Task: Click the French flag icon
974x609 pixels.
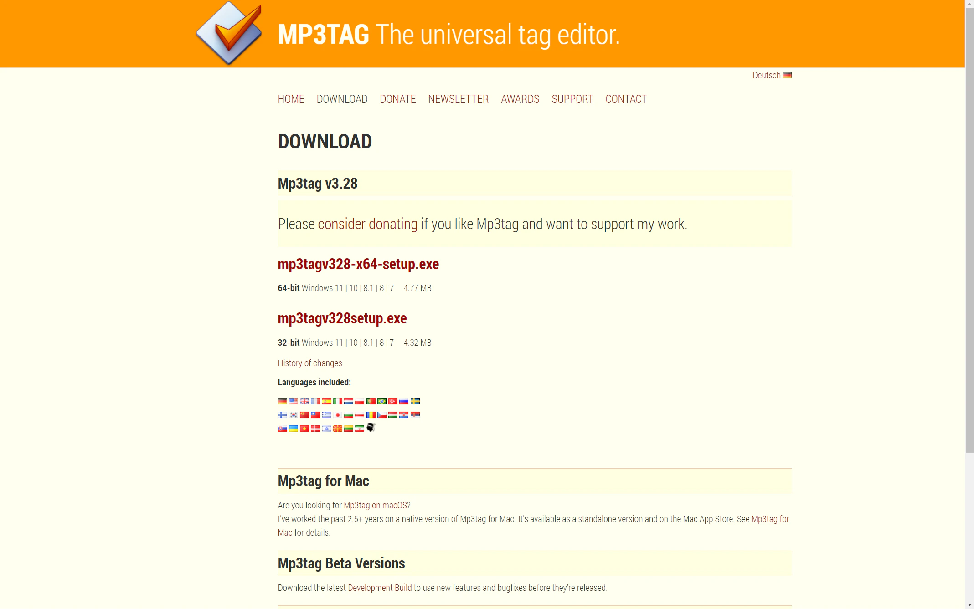Action: point(315,401)
